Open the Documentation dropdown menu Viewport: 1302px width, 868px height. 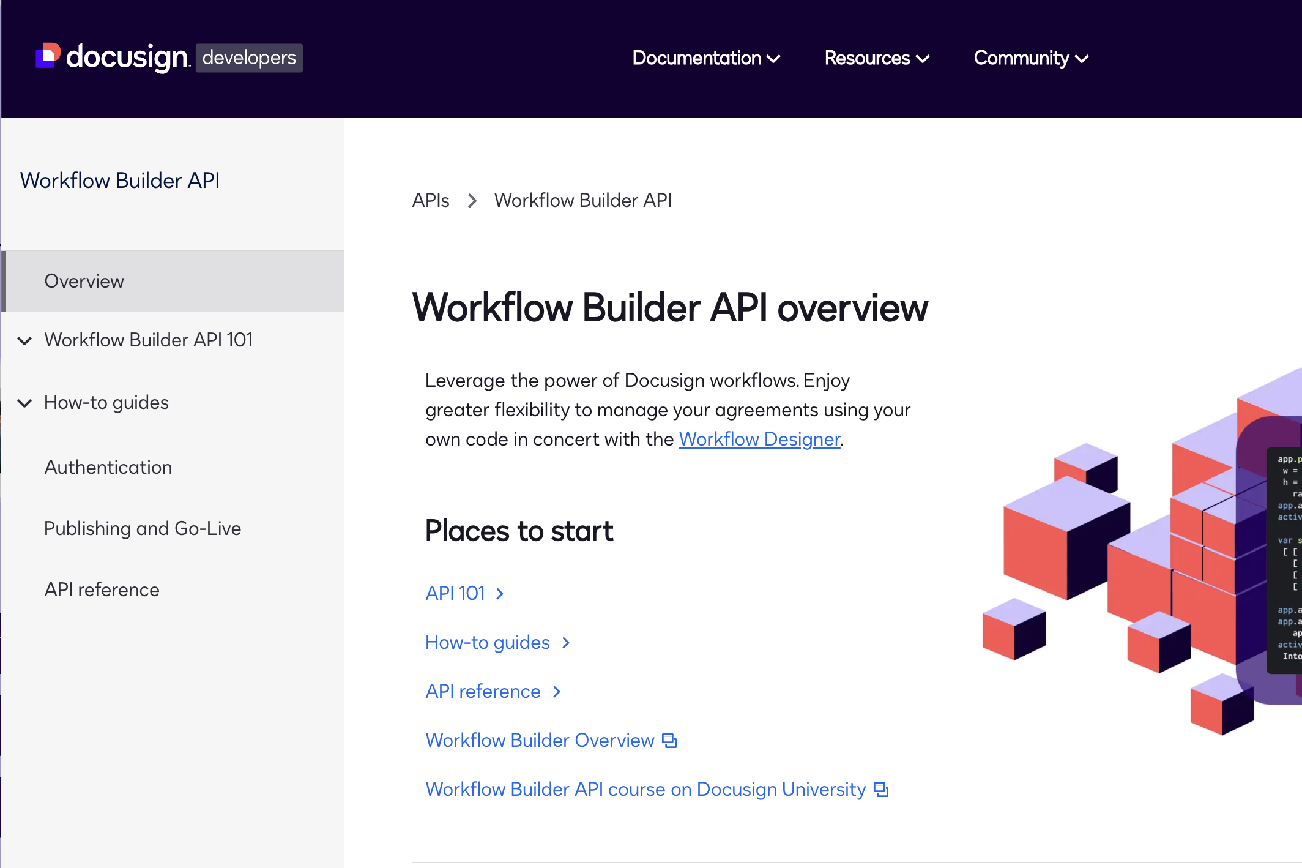click(706, 58)
